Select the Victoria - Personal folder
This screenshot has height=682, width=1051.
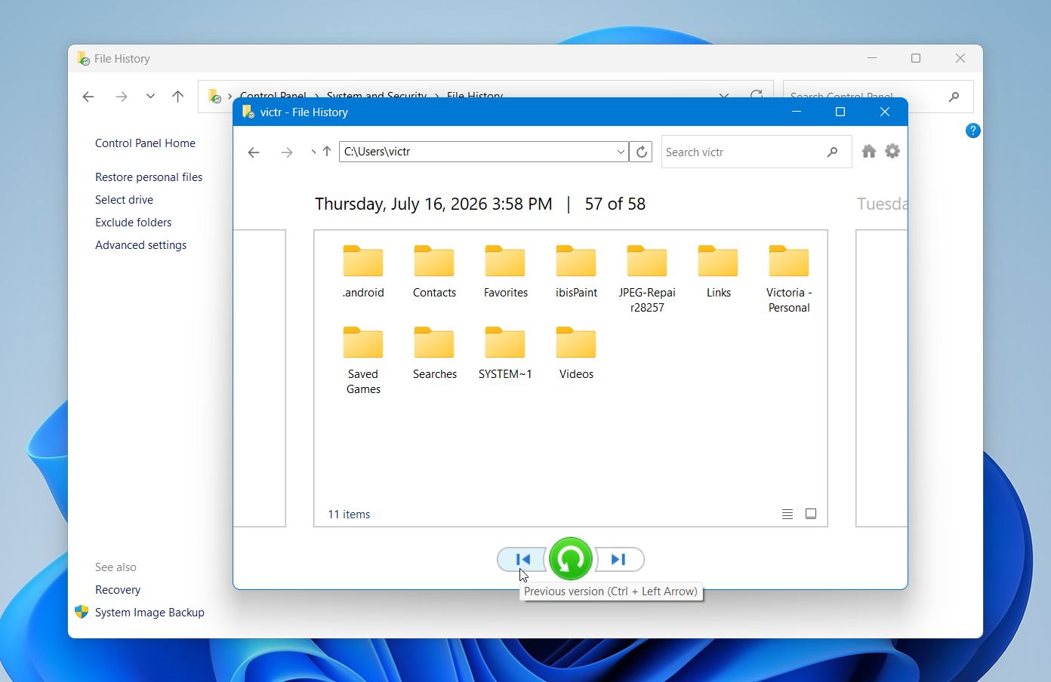tap(789, 279)
